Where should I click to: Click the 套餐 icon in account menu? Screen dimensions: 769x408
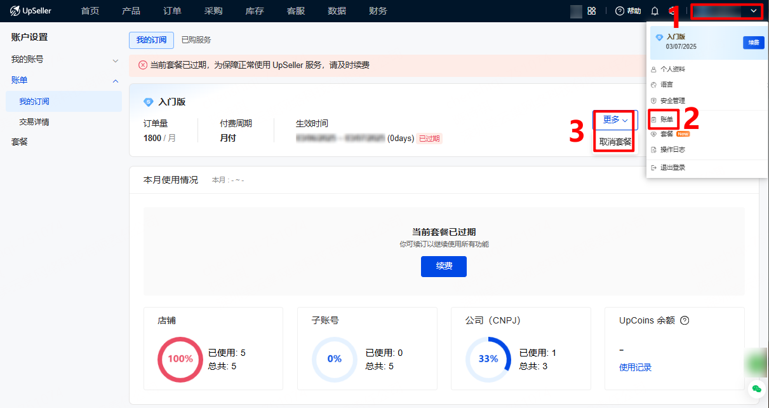654,134
